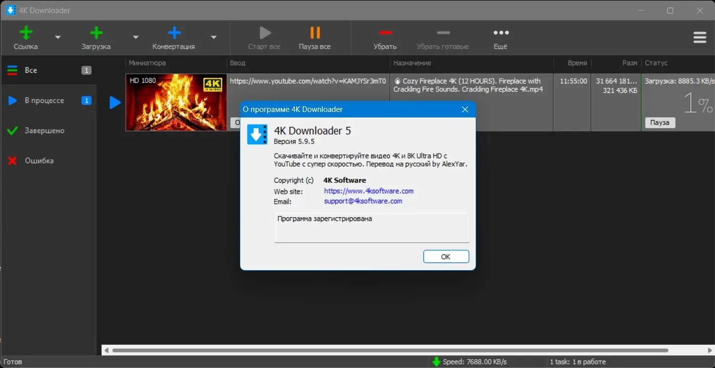715x368 pixels.
Task: Click the horizontal scrollbar thumb
Action: point(390,350)
